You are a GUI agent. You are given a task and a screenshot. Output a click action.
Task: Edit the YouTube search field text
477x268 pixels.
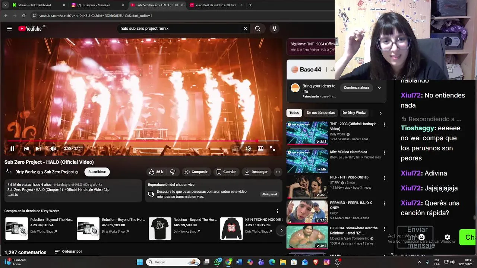179,29
